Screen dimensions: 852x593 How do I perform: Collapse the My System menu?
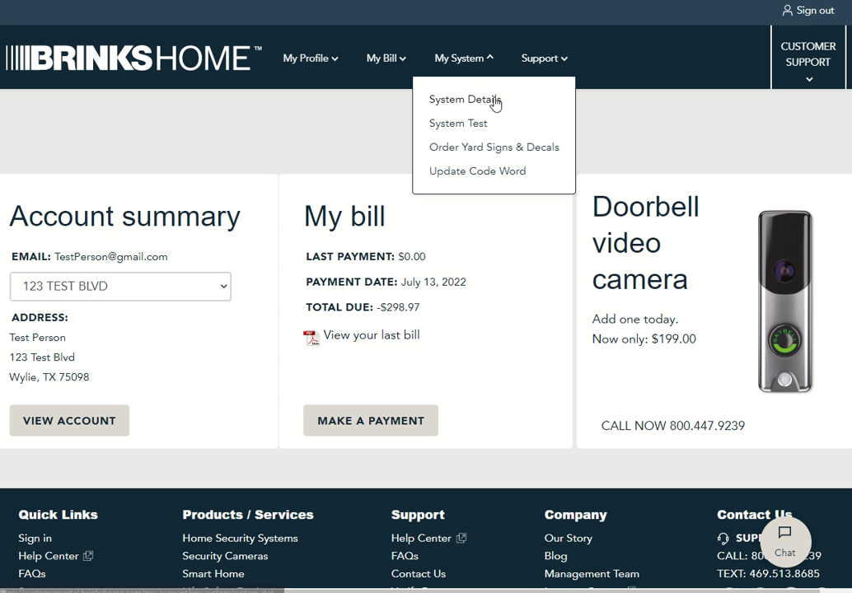(x=464, y=58)
